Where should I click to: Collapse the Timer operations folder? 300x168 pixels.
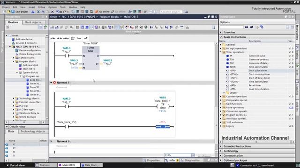coord(221,52)
